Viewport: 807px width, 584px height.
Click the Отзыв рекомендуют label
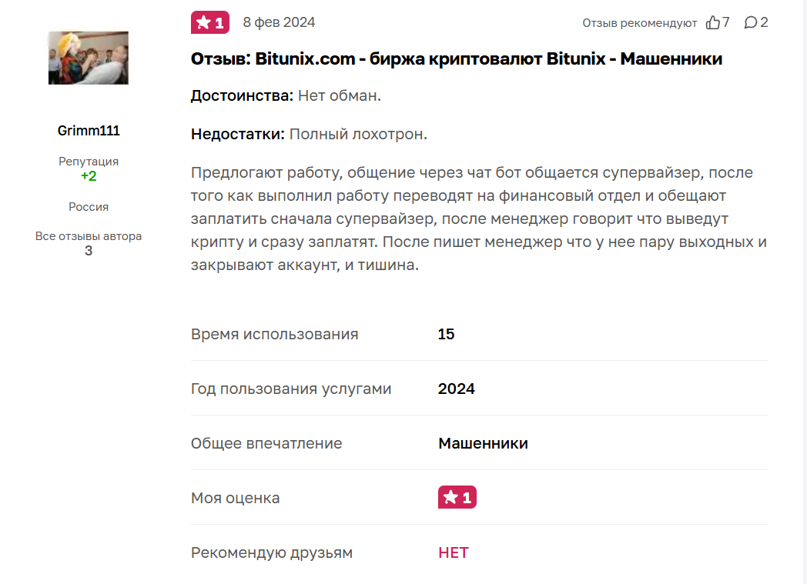coord(639,23)
